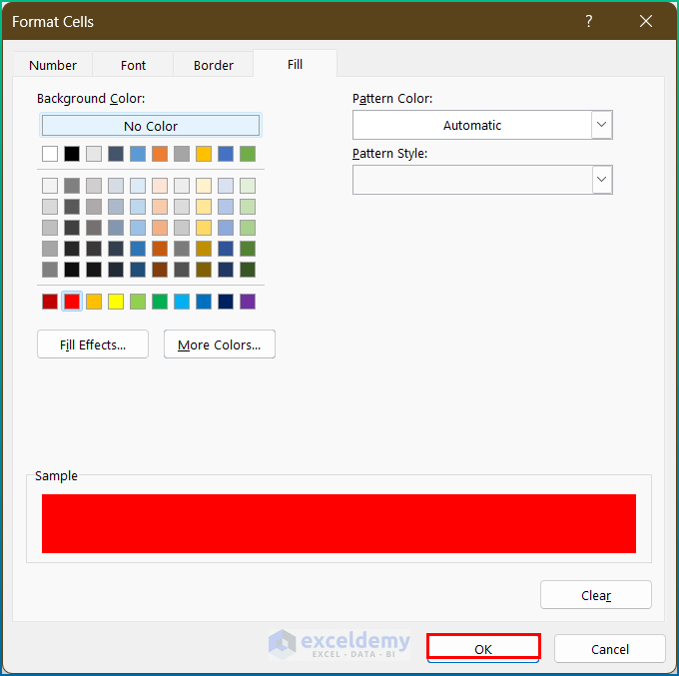Select medium gray theme swatch in top row

point(182,154)
